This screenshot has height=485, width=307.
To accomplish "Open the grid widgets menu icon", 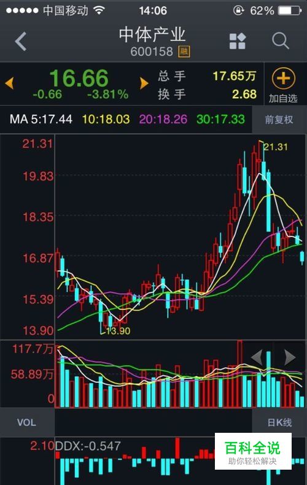I will [x=238, y=41].
